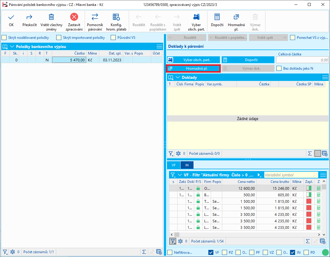Click filter icon in left panel status bar

click(5, 252)
